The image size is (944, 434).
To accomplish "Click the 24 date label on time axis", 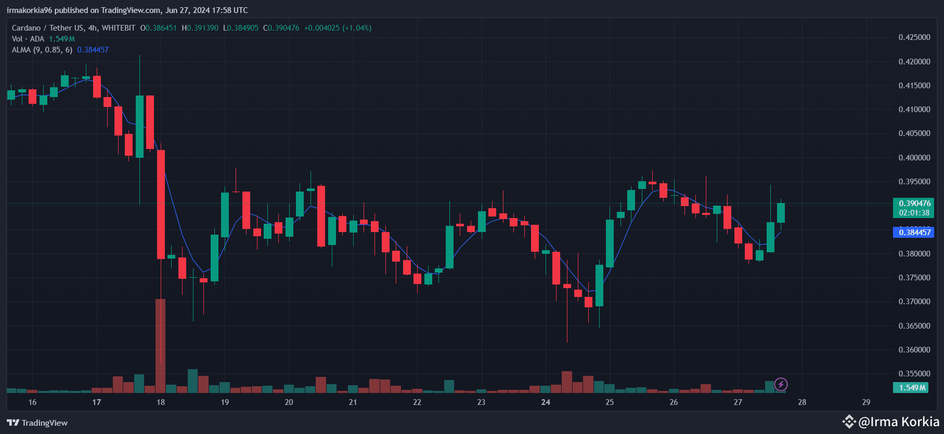I will tap(546, 402).
